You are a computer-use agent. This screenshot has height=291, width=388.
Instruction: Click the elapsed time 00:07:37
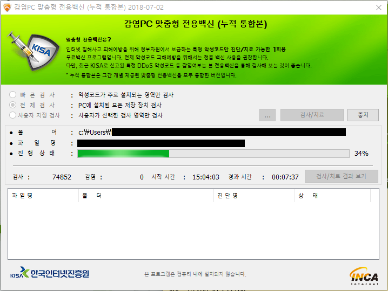click(x=285, y=177)
